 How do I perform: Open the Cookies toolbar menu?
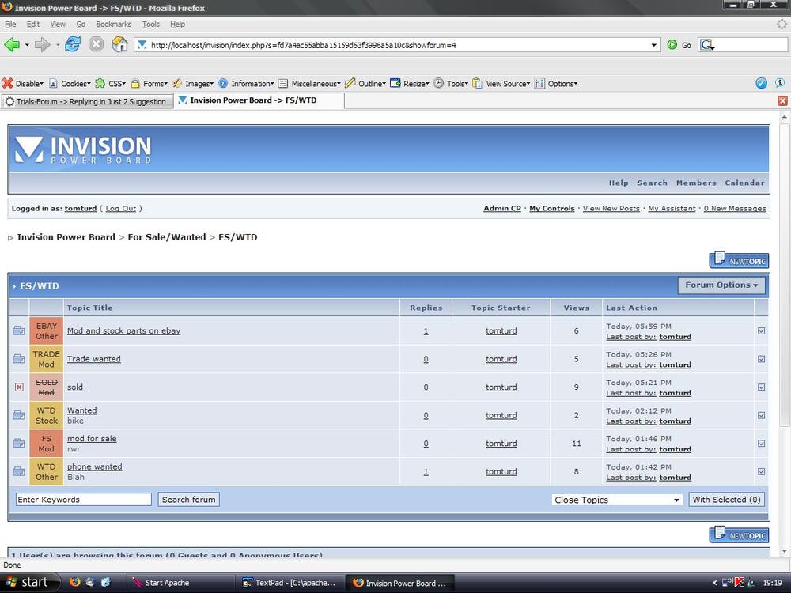70,84
